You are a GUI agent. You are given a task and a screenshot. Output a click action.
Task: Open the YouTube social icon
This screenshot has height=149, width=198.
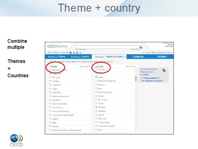point(74,53)
